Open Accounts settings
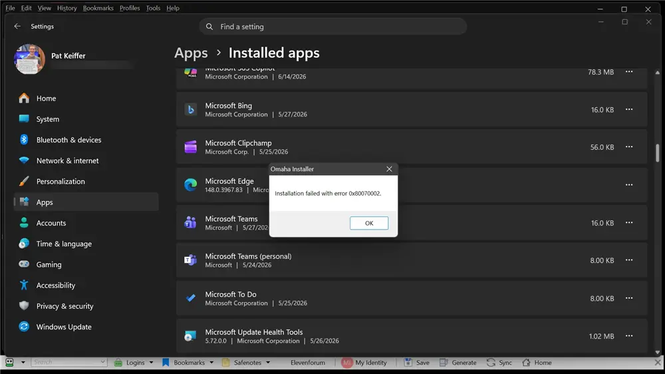 coord(86,223)
